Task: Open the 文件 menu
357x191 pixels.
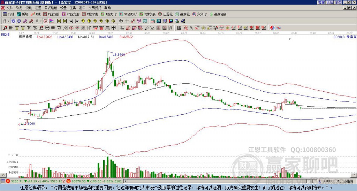Action: [x=9, y=8]
